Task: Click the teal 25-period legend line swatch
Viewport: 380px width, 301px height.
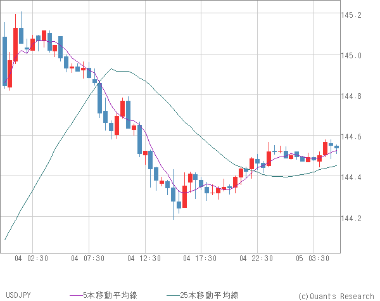Action: coord(173,295)
